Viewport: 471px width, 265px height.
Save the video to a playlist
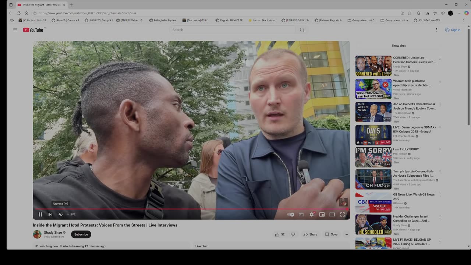(x=331, y=234)
